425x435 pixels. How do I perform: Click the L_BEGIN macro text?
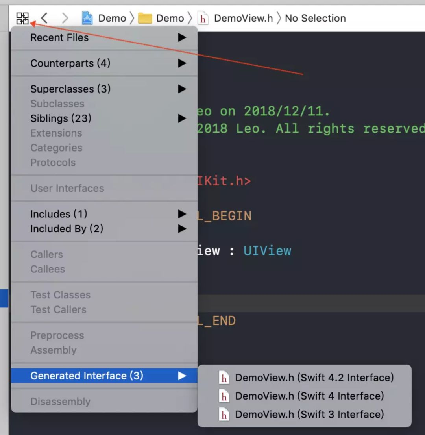click(224, 216)
